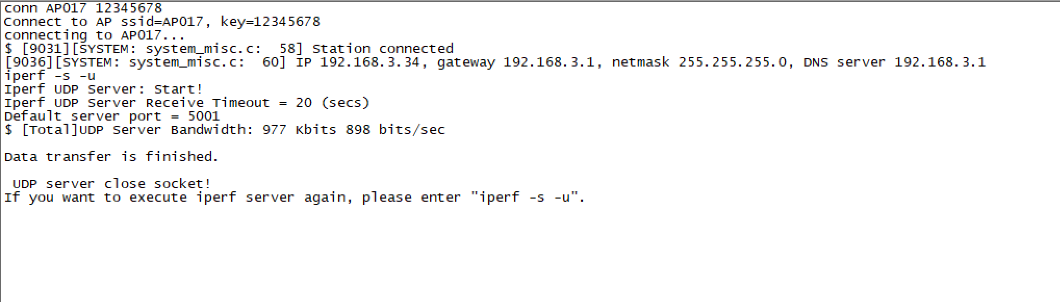
Task: Click the "Station connected" log message
Action: pyautogui.click(x=383, y=49)
